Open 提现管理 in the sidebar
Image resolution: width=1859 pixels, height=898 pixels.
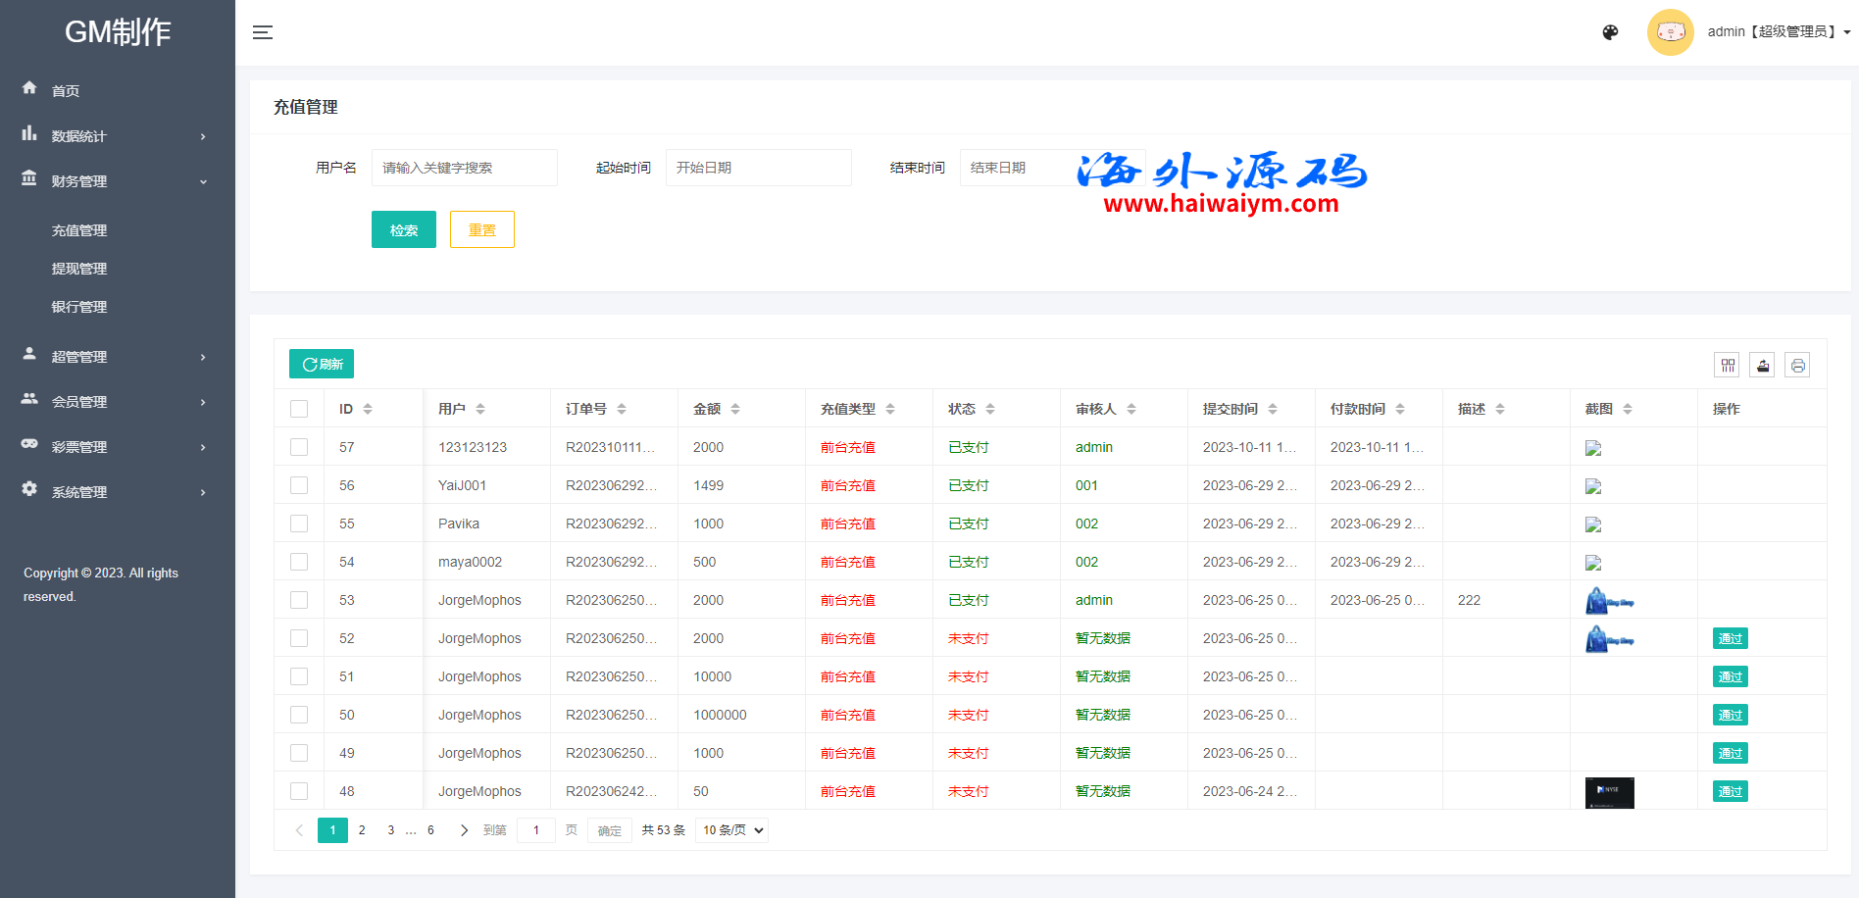click(x=79, y=269)
